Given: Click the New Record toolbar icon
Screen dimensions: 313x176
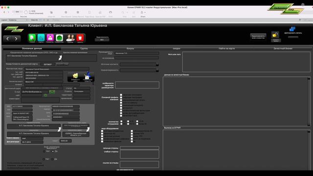Looking at the screenshot, I should point(66,12).
